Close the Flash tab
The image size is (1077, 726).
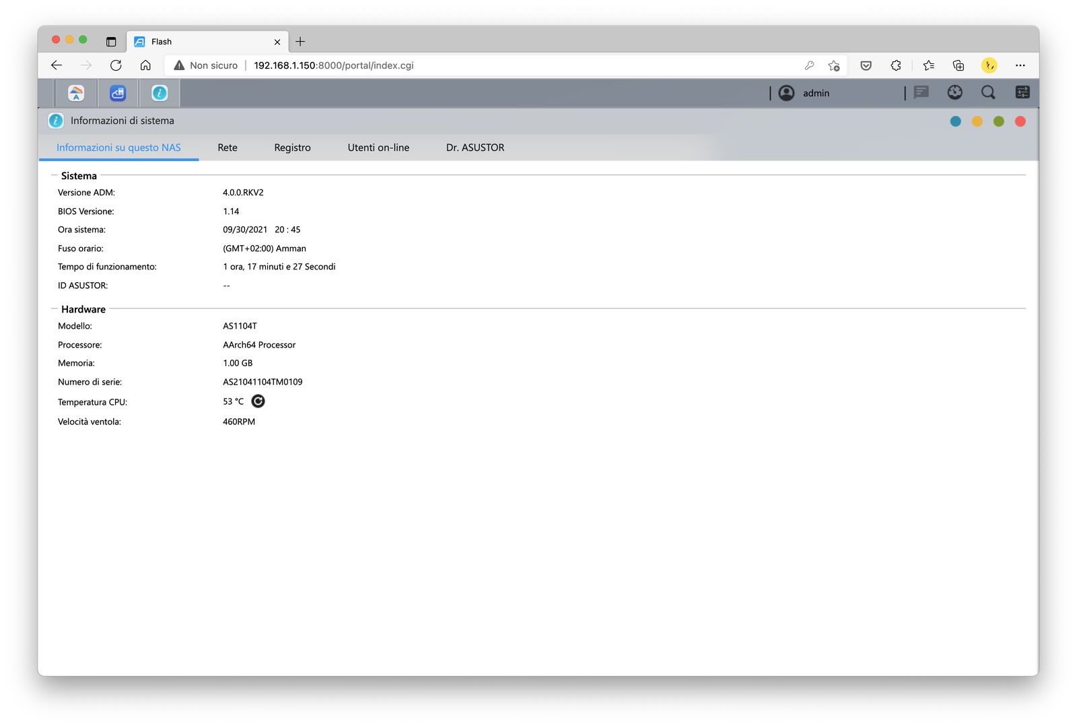[277, 42]
